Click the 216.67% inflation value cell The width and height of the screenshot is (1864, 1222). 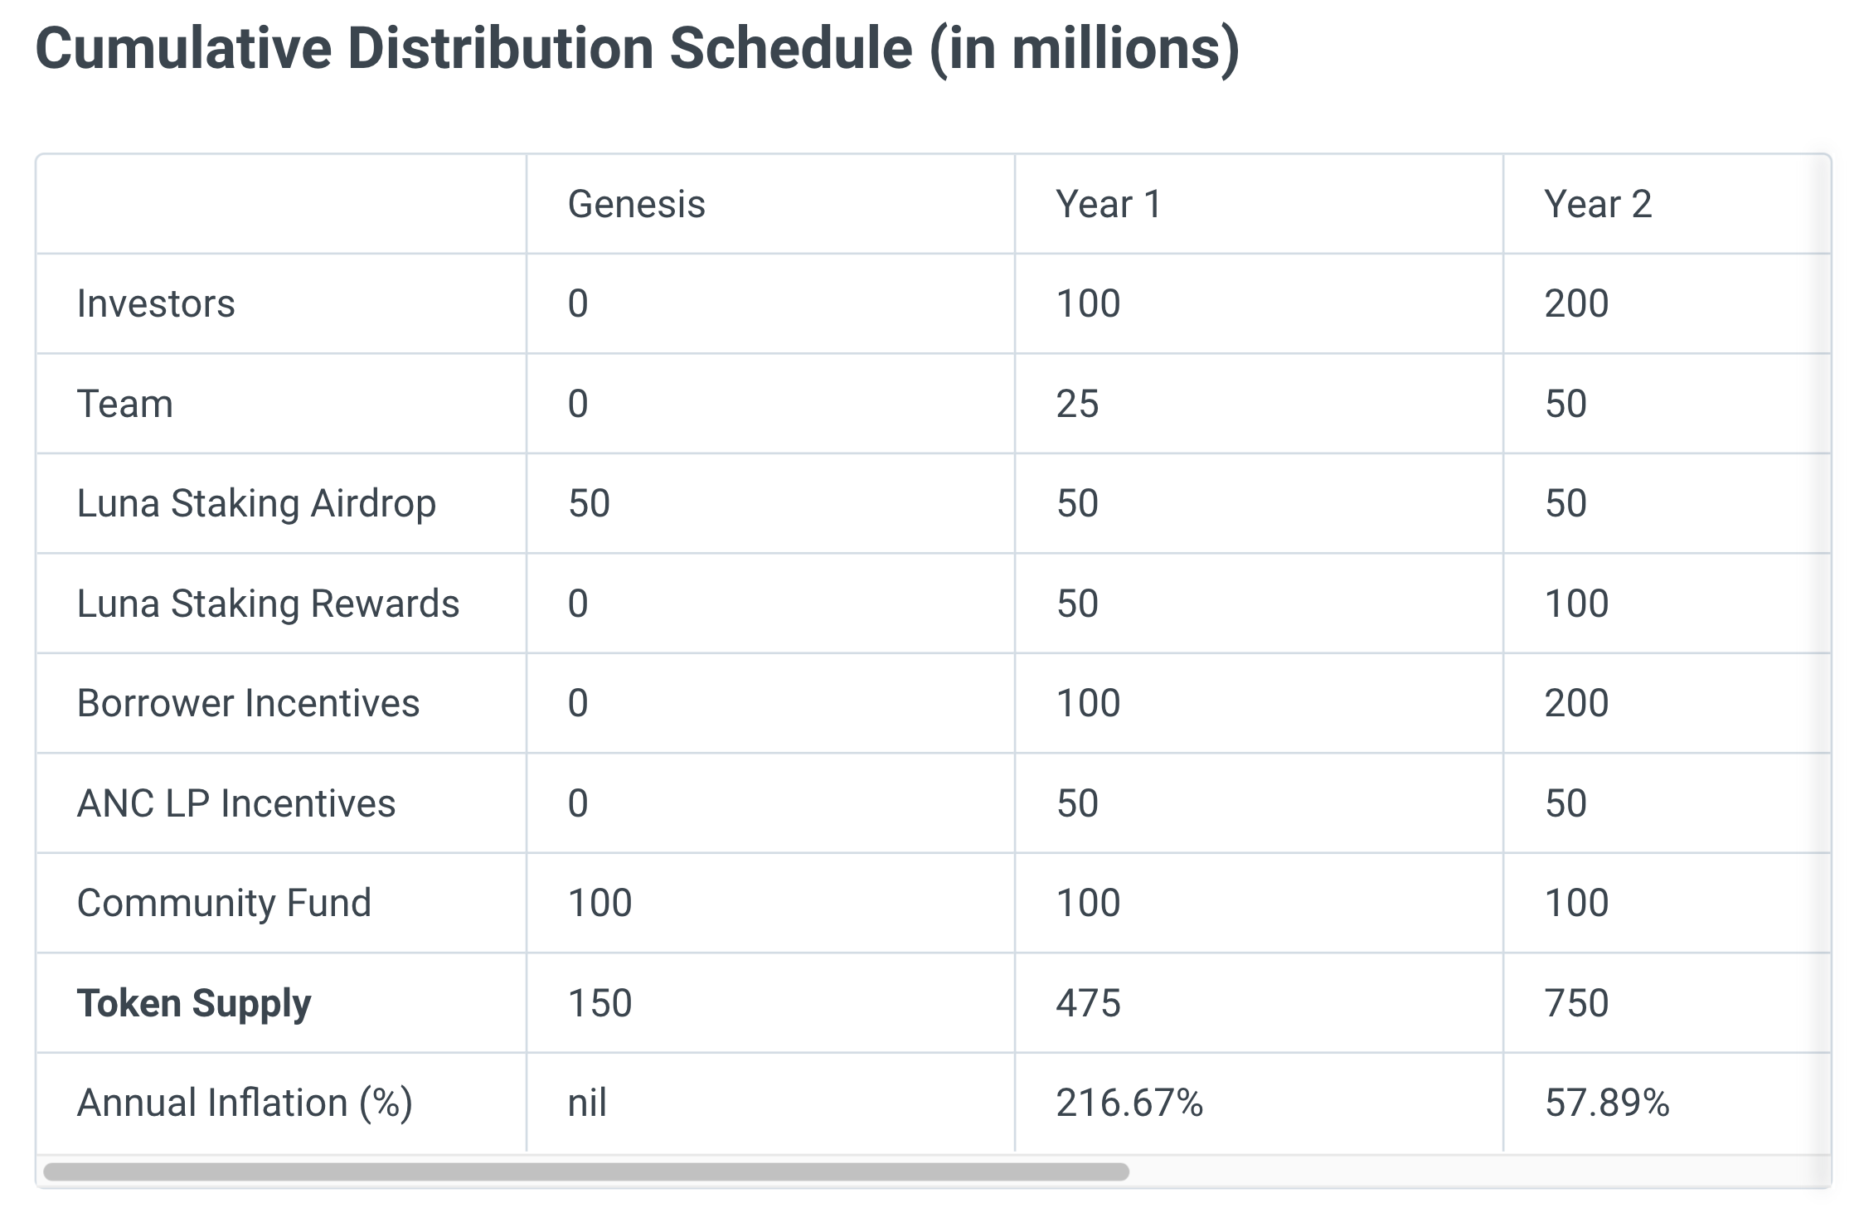(1129, 1103)
